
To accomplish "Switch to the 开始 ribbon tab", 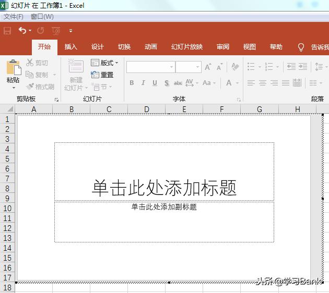I will (x=44, y=46).
